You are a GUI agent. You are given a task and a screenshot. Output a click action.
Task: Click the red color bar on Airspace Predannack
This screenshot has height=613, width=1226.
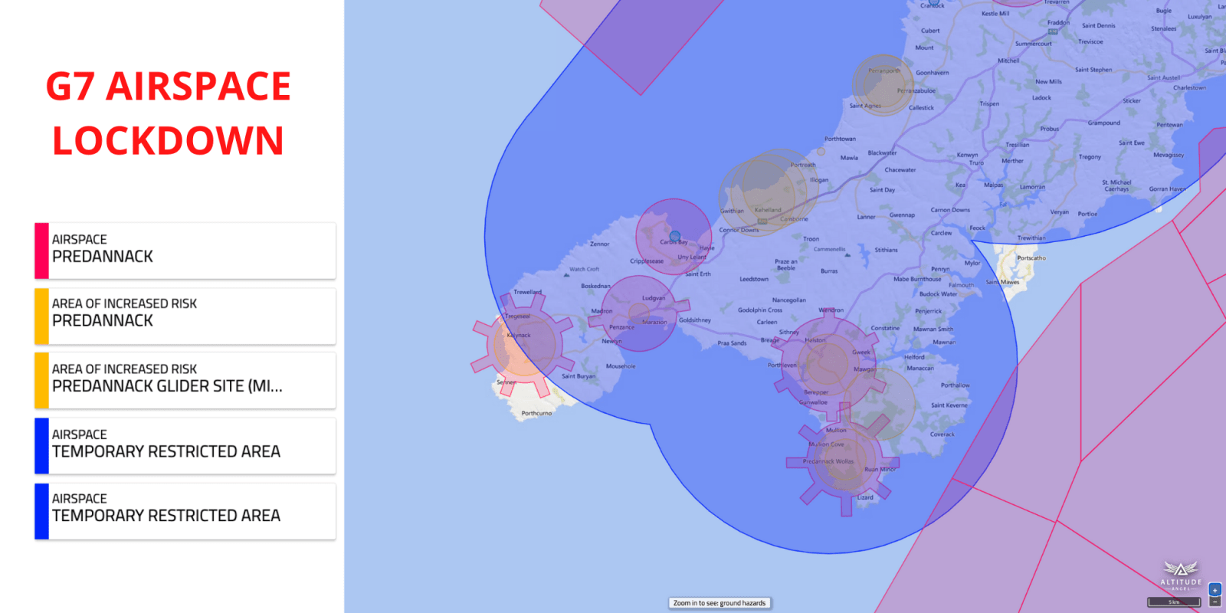point(41,251)
